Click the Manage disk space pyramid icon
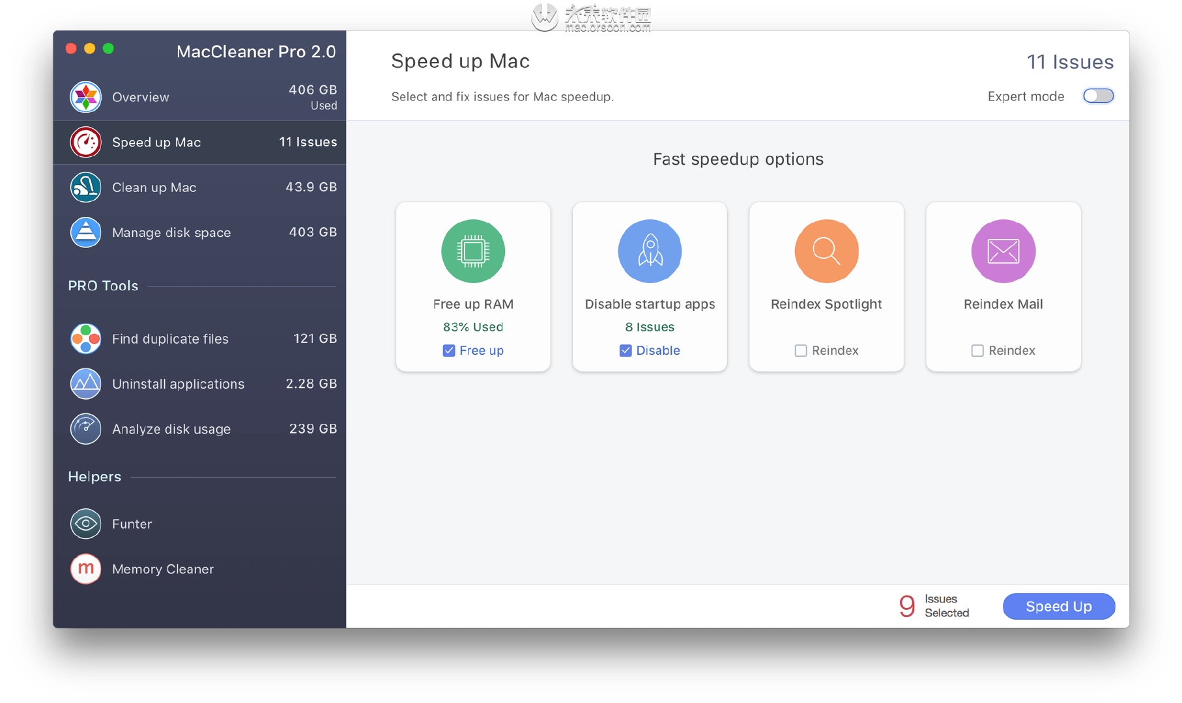This screenshot has height=703, width=1182. coord(85,232)
